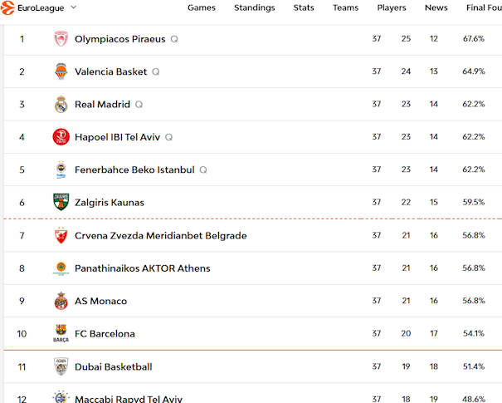Viewport: 502px width, 403px height.
Task: Go to the Standings tab
Action: click(254, 7)
